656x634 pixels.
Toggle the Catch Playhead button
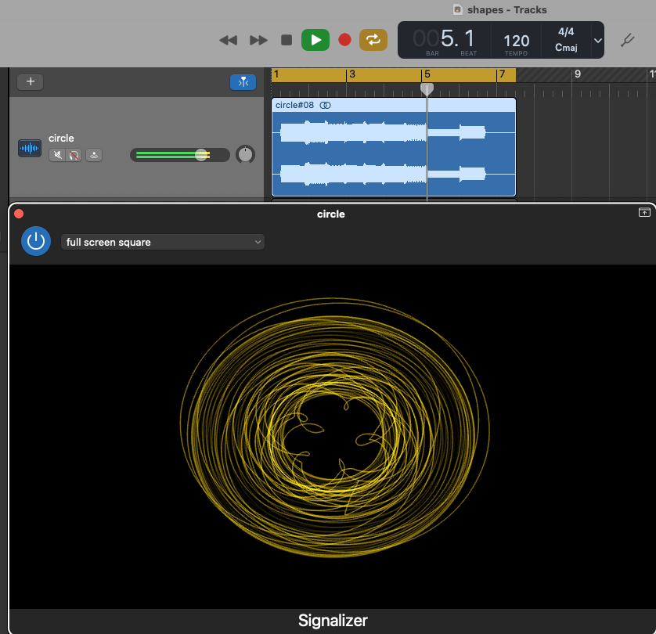(243, 82)
